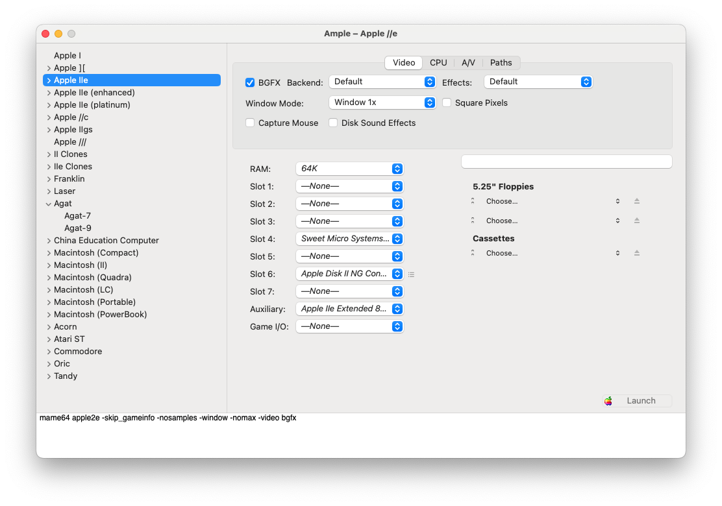Open the Window Mode dropdown
Screen dimensions: 722x506
click(x=382, y=102)
